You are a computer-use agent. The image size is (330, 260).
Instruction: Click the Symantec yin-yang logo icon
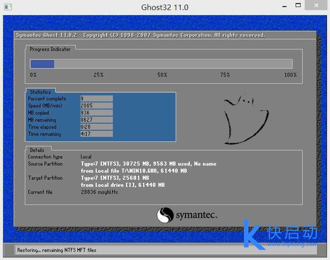coord(165,216)
